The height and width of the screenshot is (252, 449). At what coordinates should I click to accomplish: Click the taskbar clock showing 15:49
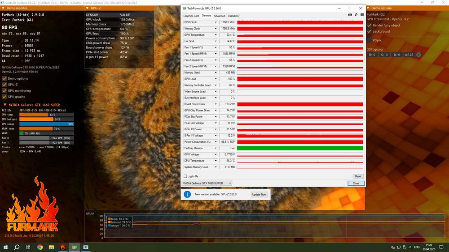429,247
